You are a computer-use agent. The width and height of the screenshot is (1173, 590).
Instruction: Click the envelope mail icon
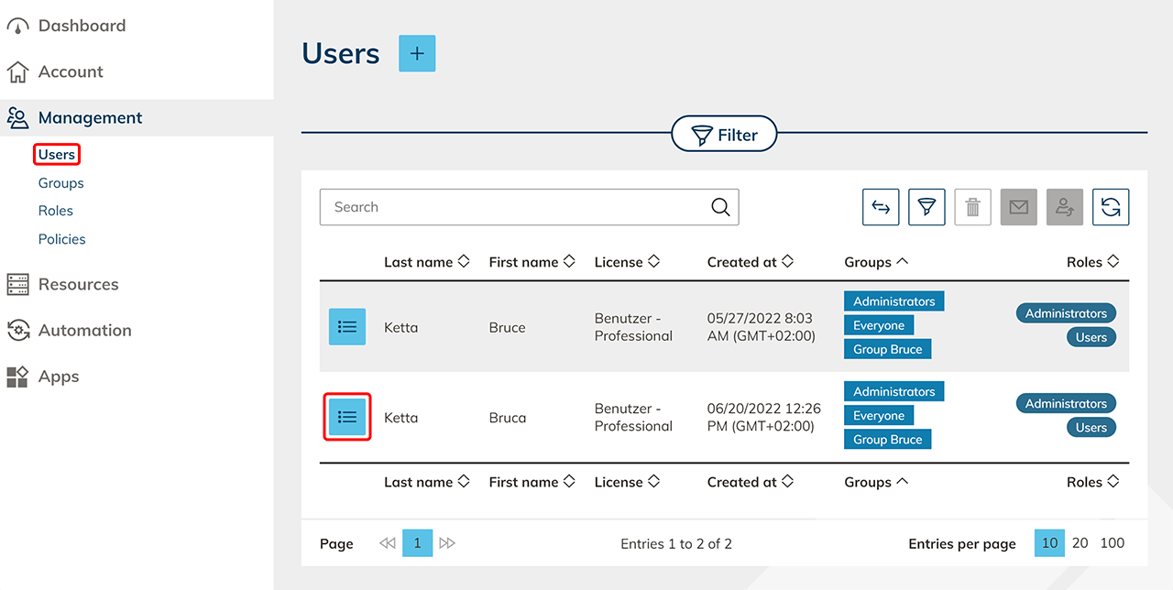pos(1018,207)
